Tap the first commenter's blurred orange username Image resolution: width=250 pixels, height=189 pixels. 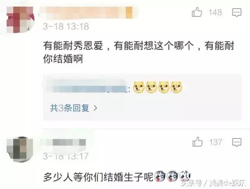tap(87, 13)
